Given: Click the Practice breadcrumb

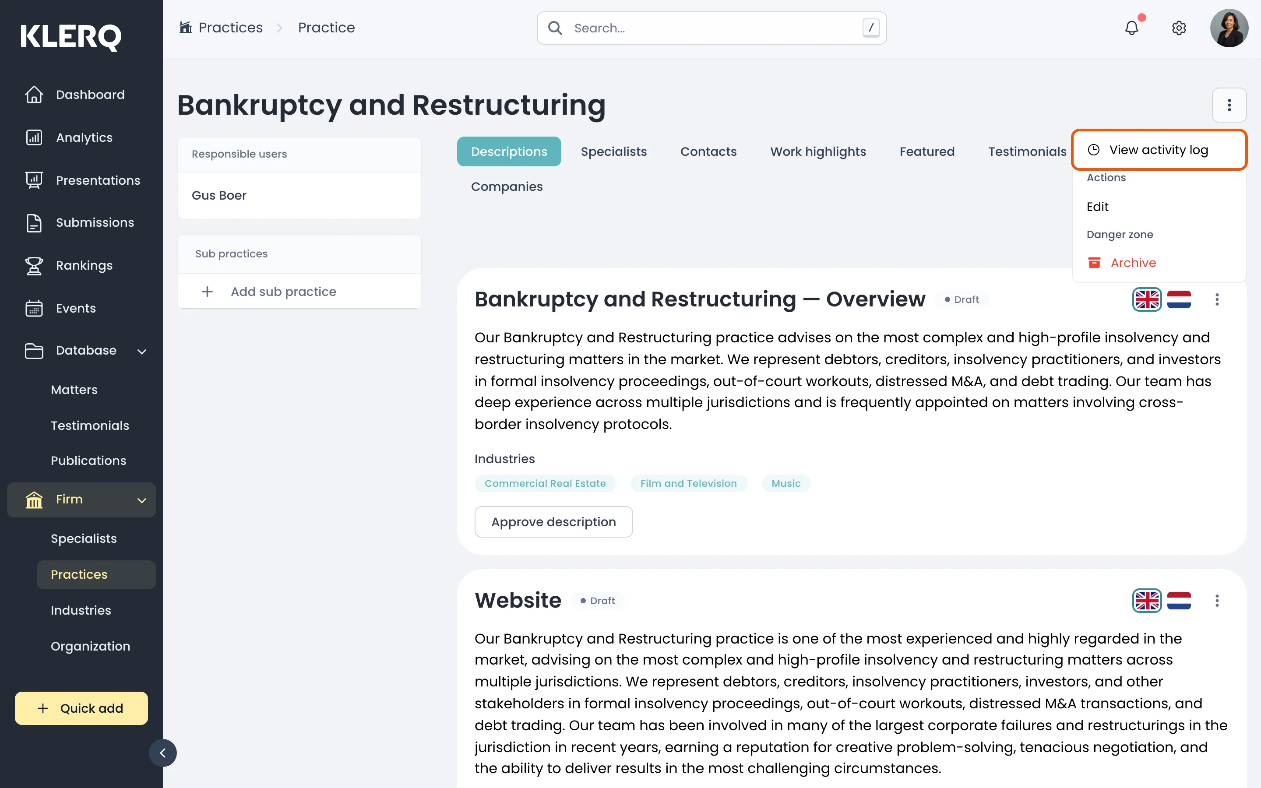Looking at the screenshot, I should tap(326, 27).
